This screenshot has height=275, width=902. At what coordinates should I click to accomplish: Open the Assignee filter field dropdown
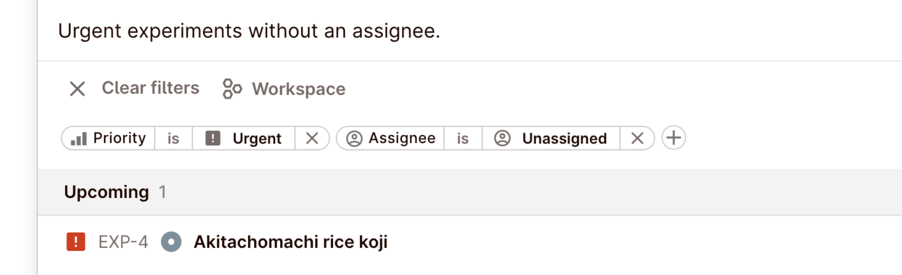402,138
